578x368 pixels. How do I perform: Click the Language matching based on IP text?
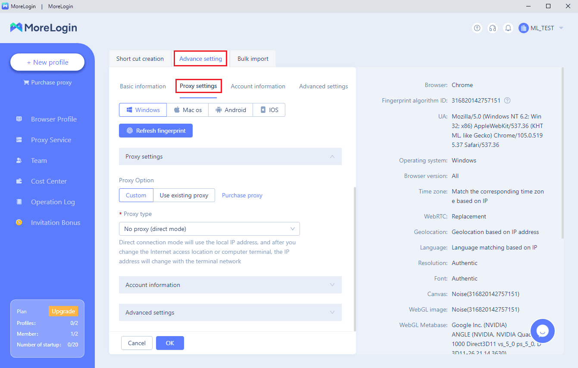tap(494, 247)
